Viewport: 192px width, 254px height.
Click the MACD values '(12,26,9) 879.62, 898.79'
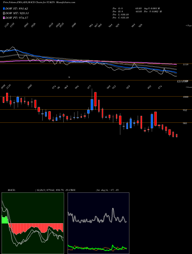[49, 190]
